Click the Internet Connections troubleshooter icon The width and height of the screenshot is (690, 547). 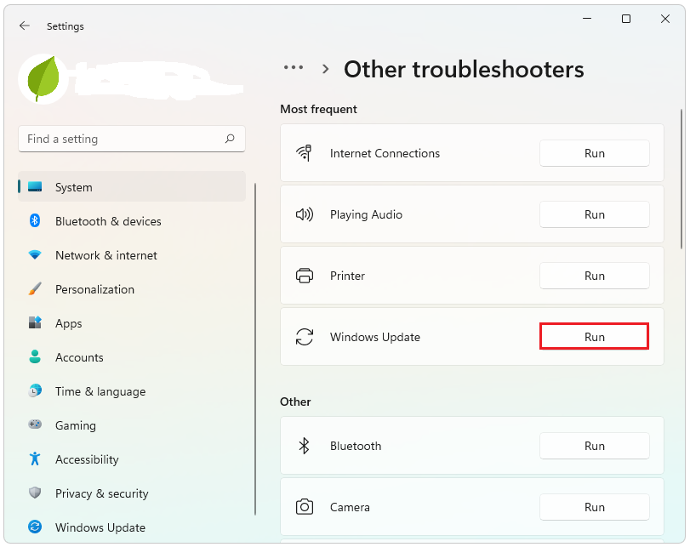[x=304, y=153]
